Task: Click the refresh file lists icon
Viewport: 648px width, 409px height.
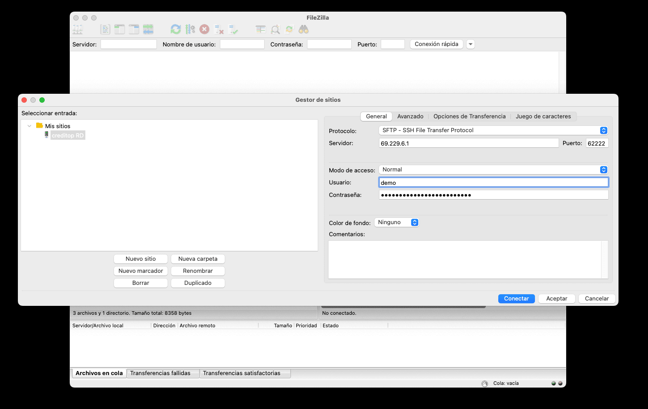Action: (176, 29)
